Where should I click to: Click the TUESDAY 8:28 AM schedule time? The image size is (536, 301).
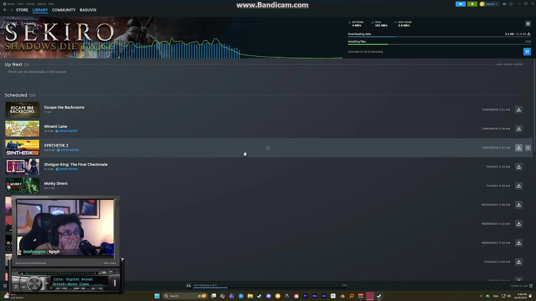[x=498, y=186]
